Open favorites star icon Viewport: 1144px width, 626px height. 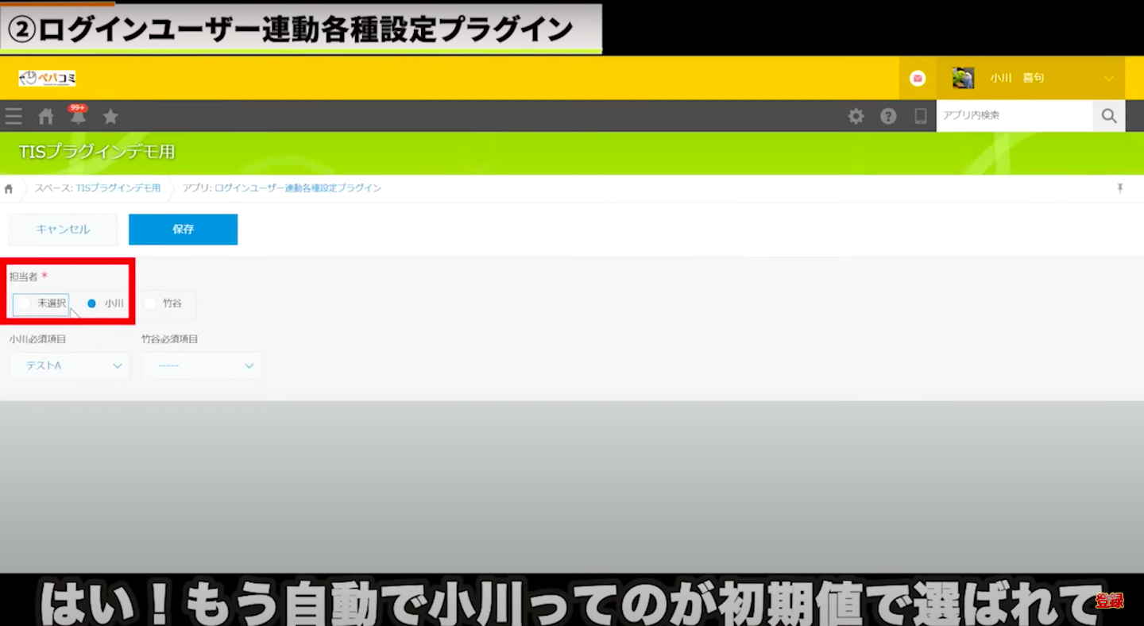coord(110,117)
